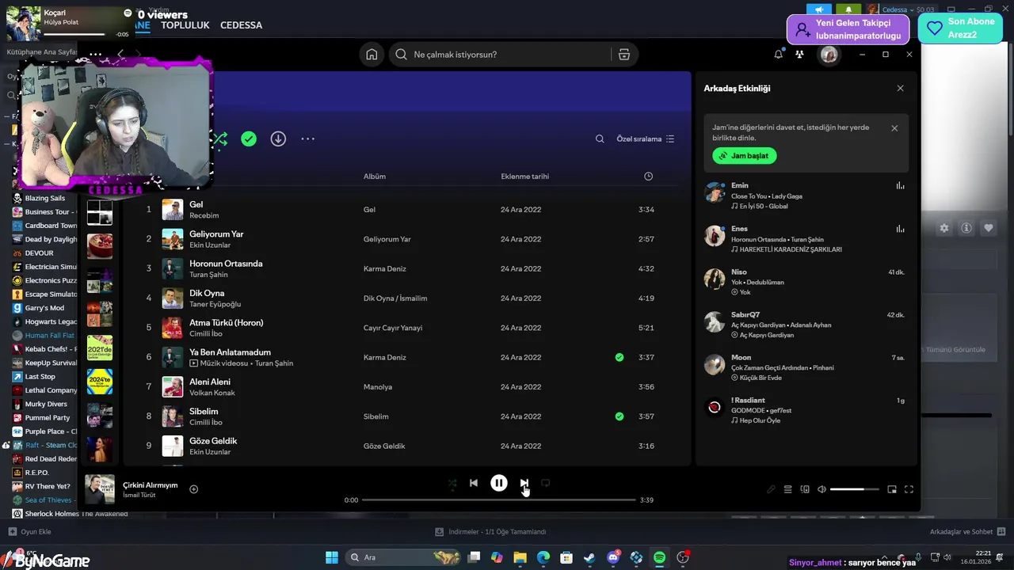Image resolution: width=1014 pixels, height=570 pixels.
Task: Open Steam from the taskbar
Action: point(589,557)
